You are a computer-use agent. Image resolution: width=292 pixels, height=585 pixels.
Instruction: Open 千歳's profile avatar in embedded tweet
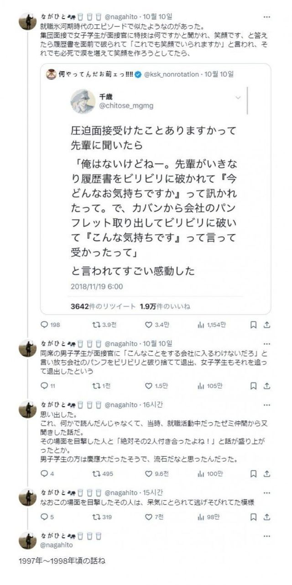pyautogui.click(x=83, y=101)
